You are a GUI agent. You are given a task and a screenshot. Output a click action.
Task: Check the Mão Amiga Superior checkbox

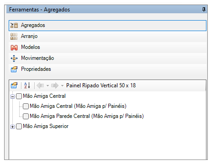tap(19, 126)
